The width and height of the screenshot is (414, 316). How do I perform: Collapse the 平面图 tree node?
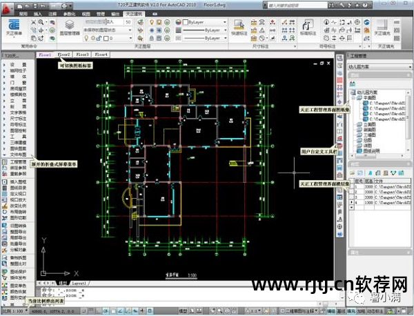357,97
